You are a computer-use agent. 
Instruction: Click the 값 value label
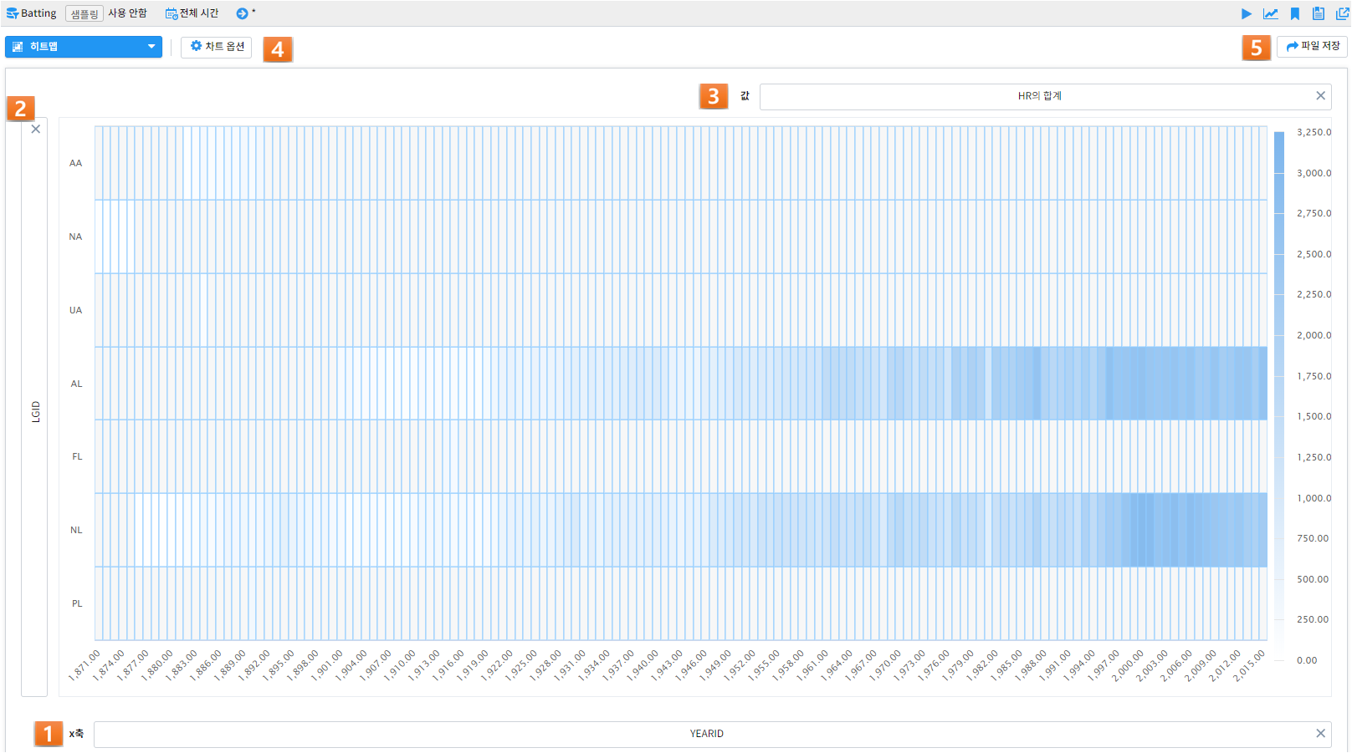click(745, 96)
